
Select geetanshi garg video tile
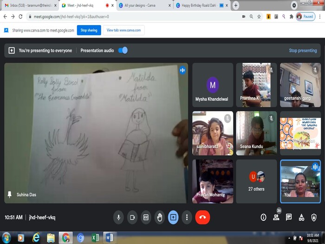tap(300, 85)
